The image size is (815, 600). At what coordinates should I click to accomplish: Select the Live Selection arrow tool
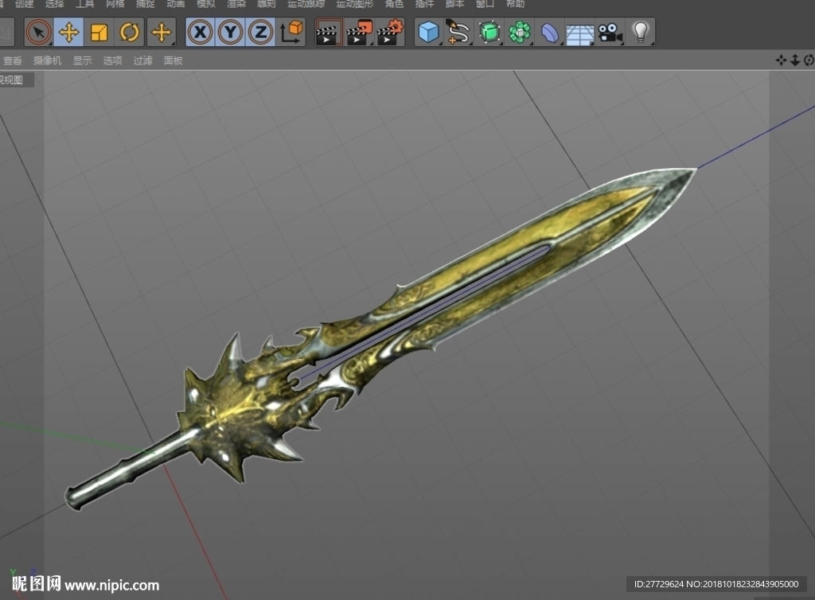38,32
